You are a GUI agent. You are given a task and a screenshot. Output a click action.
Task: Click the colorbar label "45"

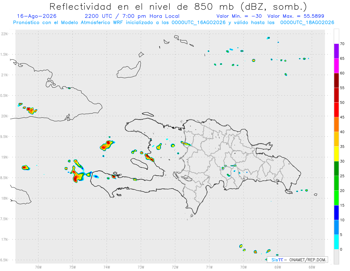coord(343,117)
